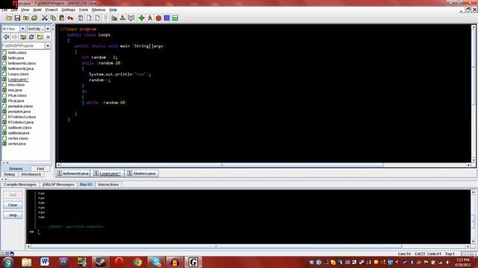
Task: Save the file using the floppy disk icon
Action: [17, 18]
